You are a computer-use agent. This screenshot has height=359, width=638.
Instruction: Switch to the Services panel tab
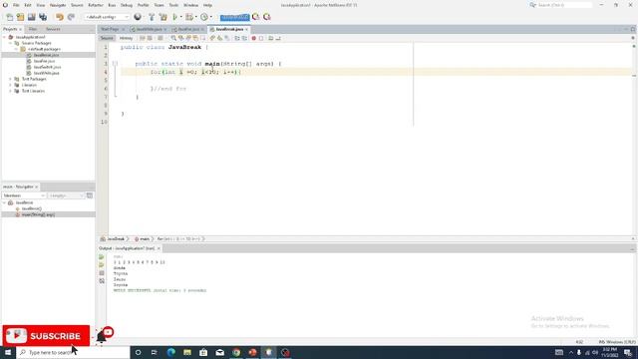click(53, 29)
